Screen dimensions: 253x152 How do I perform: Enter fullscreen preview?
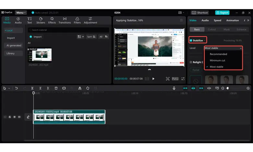tap(183, 79)
